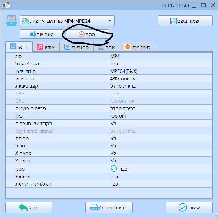Click the green undo arrow on בטל
Screen dimensions: 218x218
point(23,207)
